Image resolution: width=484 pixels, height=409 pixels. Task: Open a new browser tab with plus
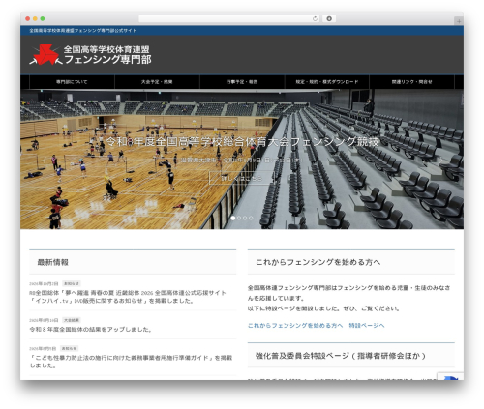click(x=459, y=21)
